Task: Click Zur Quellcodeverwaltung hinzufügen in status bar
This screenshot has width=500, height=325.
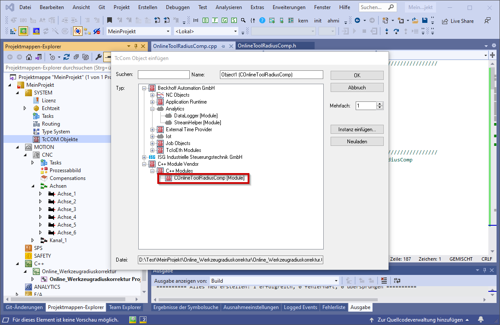Action: (419, 319)
